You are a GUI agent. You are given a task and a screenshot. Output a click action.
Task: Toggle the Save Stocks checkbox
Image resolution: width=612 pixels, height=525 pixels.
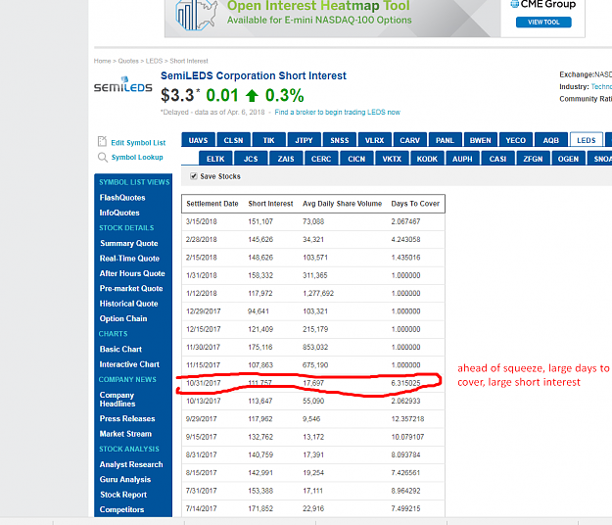tap(194, 176)
